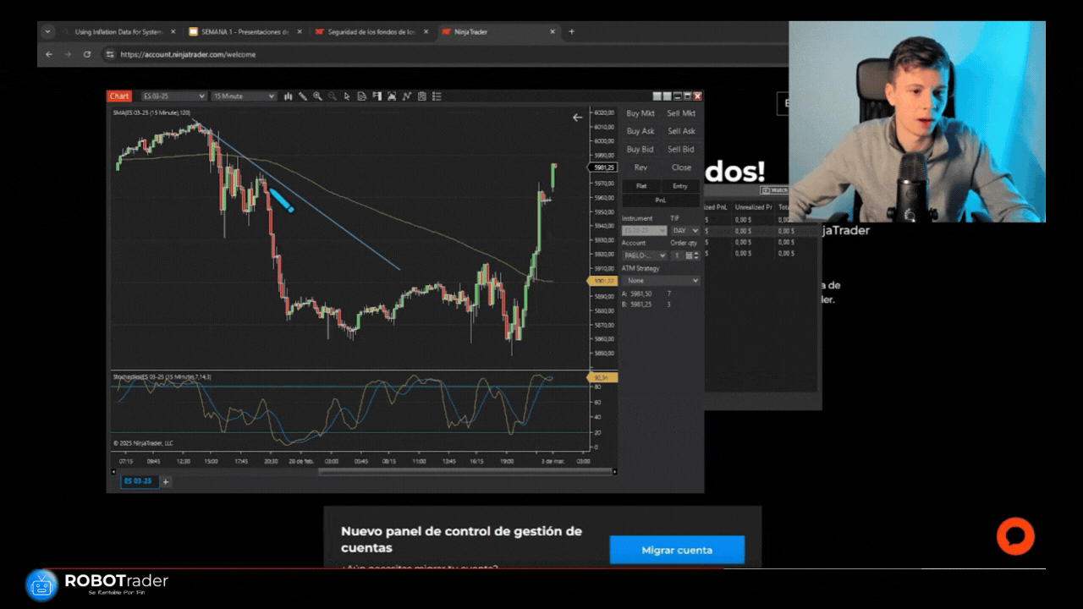Close the Seguridad de los fondos tab

tap(425, 31)
